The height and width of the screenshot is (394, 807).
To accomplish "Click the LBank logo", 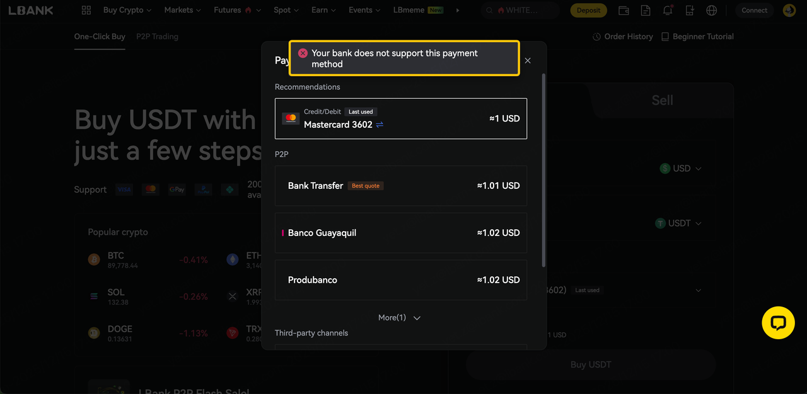I will coord(30,10).
